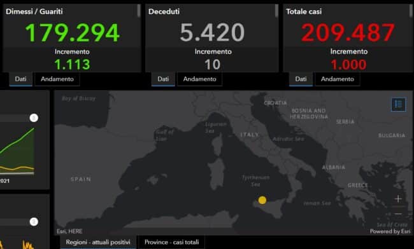This screenshot has height=249, width=414.
Task: Select the value 209.487
Action: pos(348,32)
